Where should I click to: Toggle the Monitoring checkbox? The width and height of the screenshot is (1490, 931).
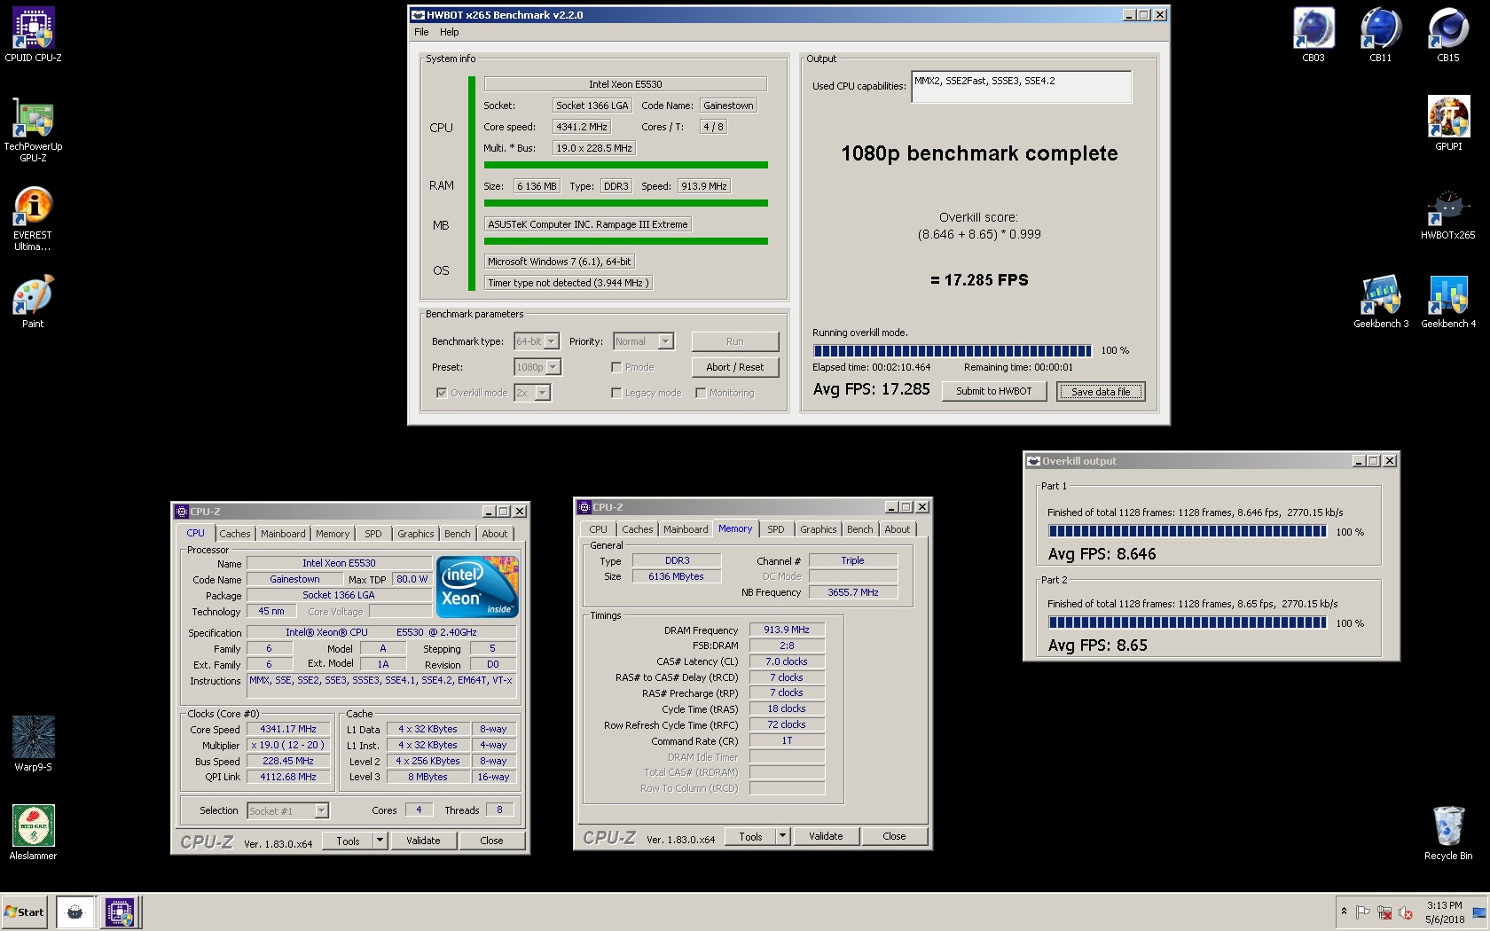tap(701, 393)
